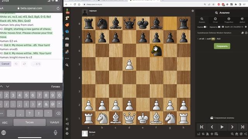The width and height of the screenshot is (248, 139).
Task: Click the Chrome reload button
Action: pos(75,4)
